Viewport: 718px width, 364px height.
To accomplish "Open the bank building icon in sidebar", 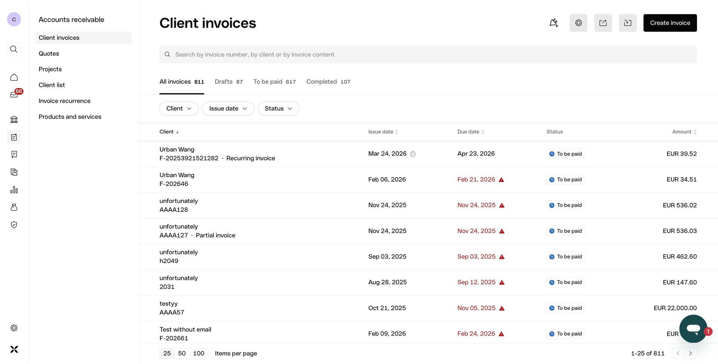I will click(x=14, y=120).
